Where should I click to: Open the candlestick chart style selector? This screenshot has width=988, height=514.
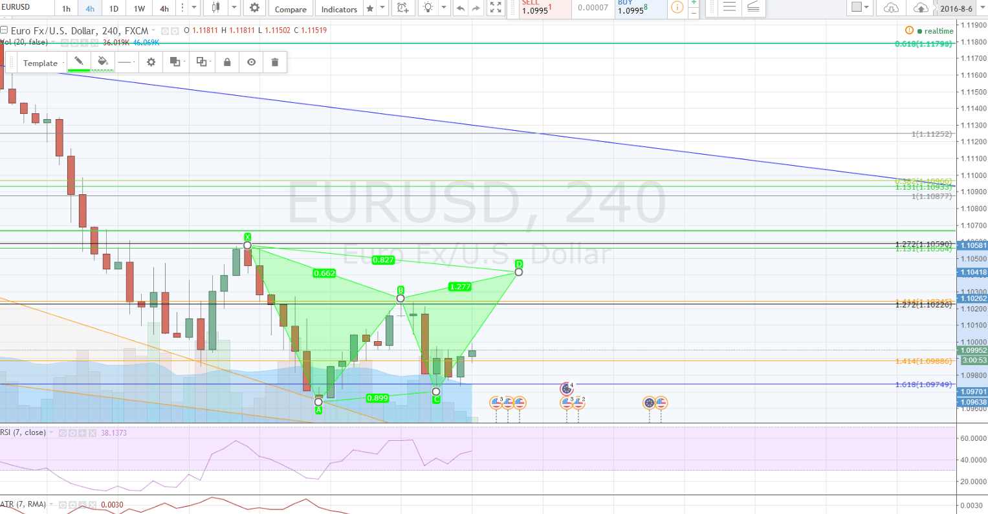[x=215, y=8]
